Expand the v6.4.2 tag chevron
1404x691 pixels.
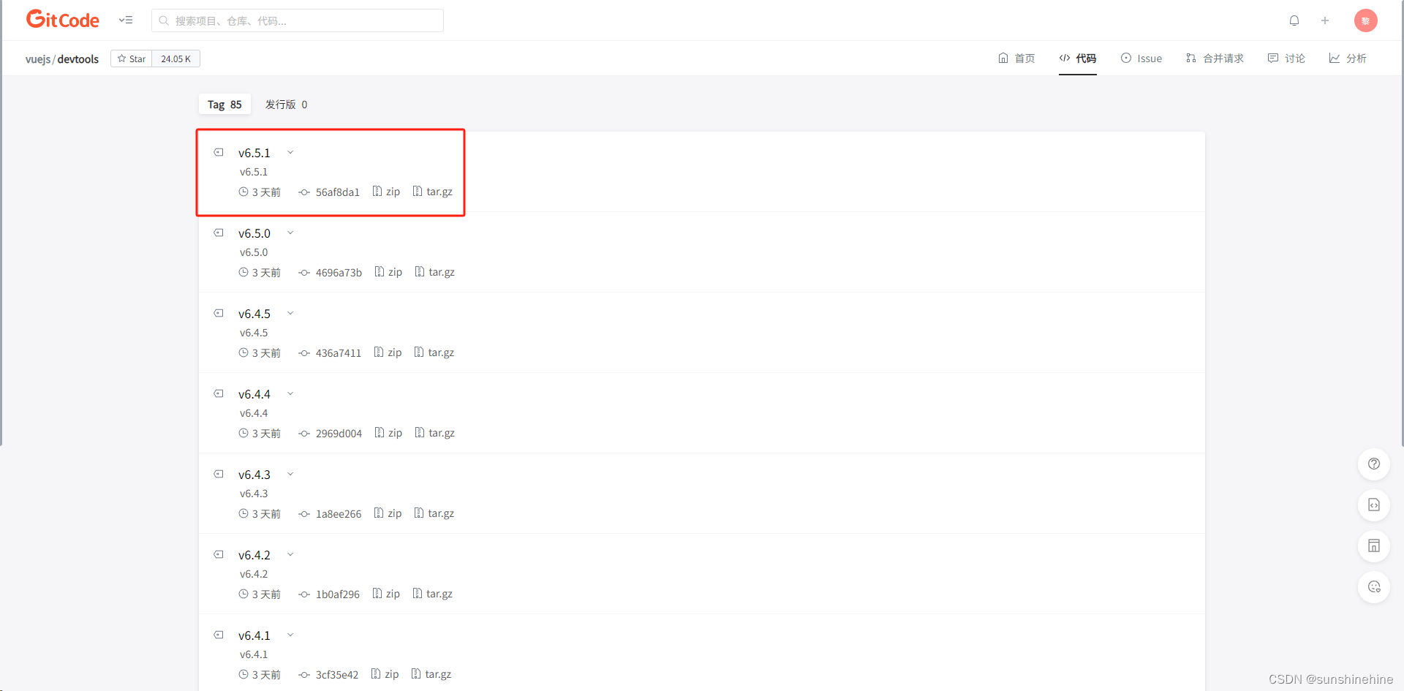[x=290, y=555]
